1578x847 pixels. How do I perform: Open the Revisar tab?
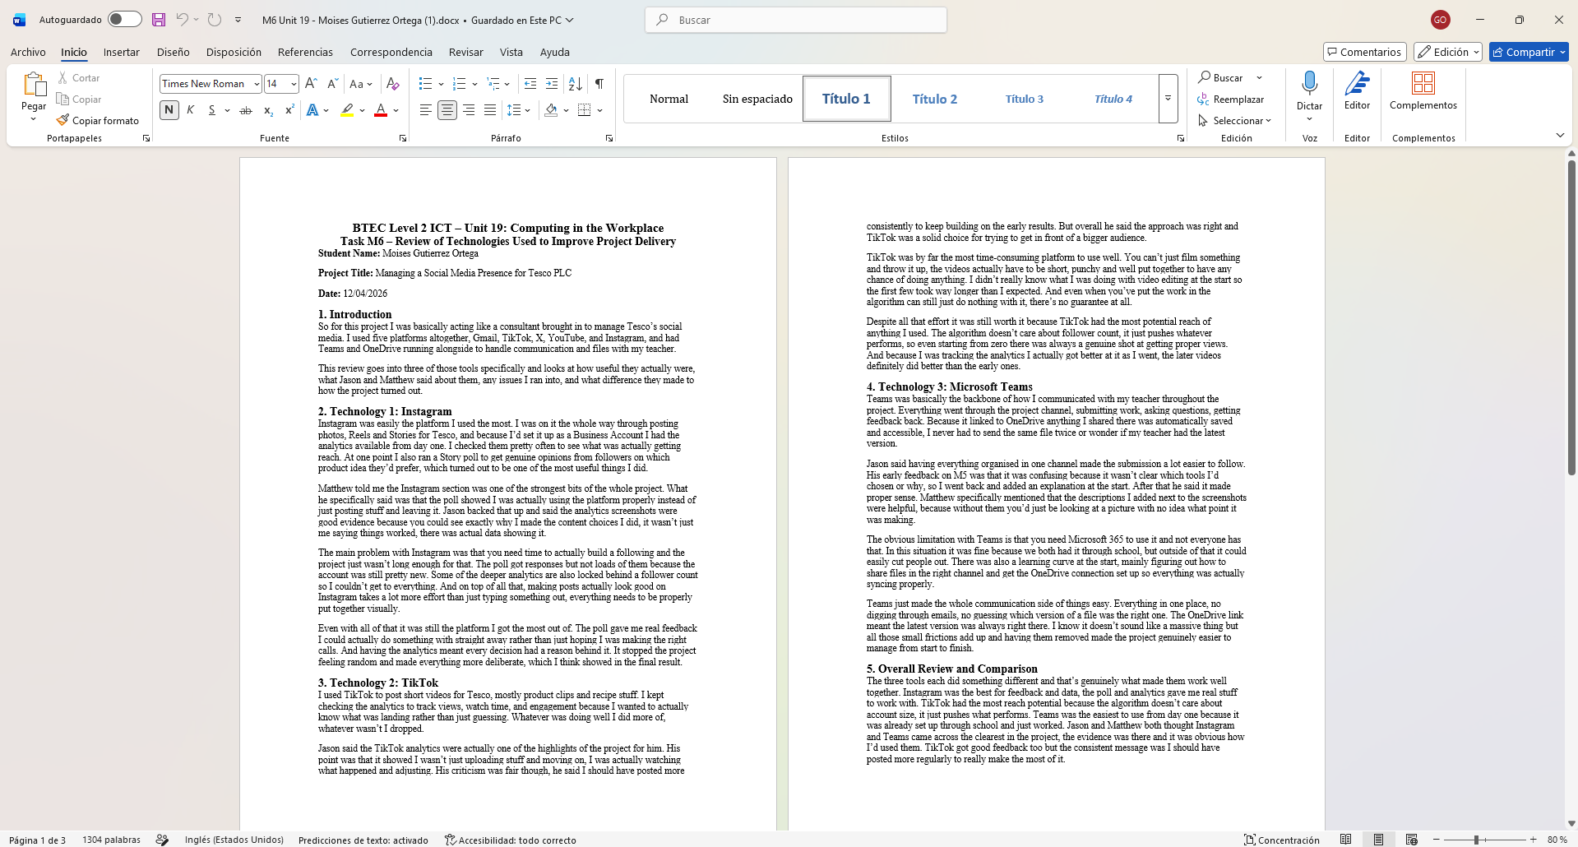coord(465,52)
